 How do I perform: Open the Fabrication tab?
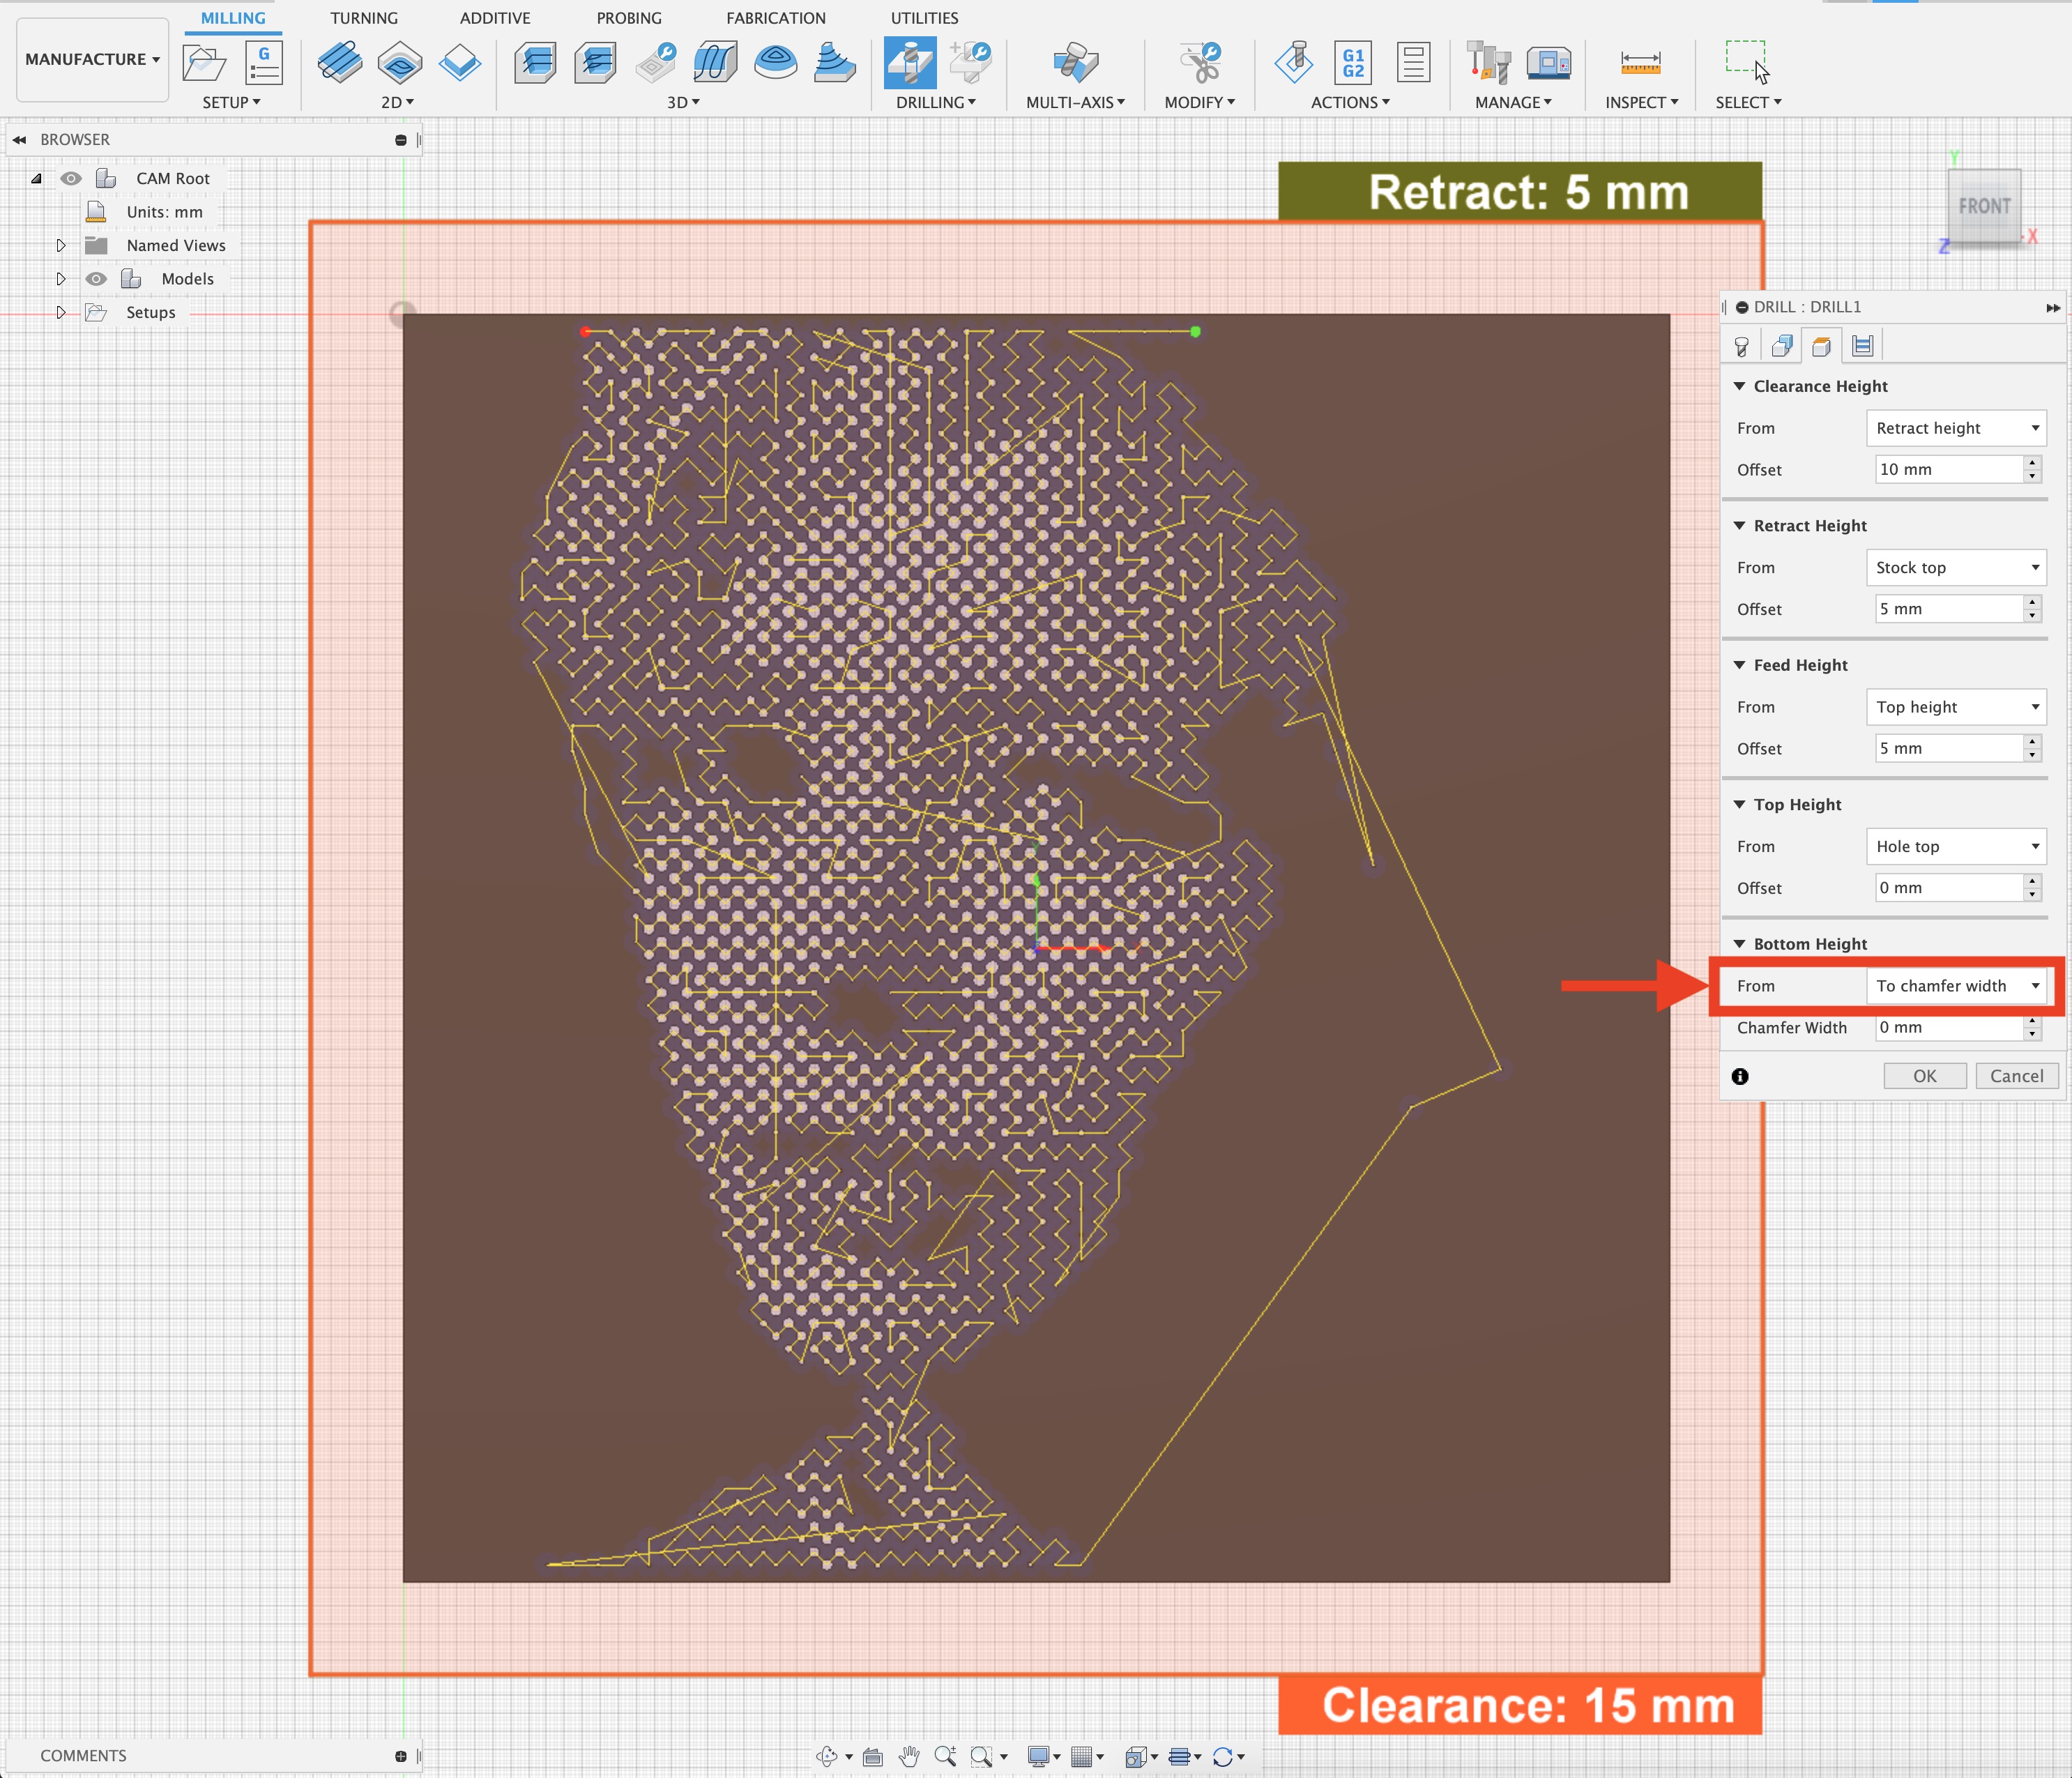775,18
